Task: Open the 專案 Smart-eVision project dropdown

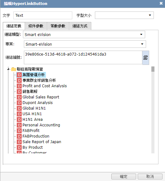Action: pyautogui.click(x=85, y=44)
